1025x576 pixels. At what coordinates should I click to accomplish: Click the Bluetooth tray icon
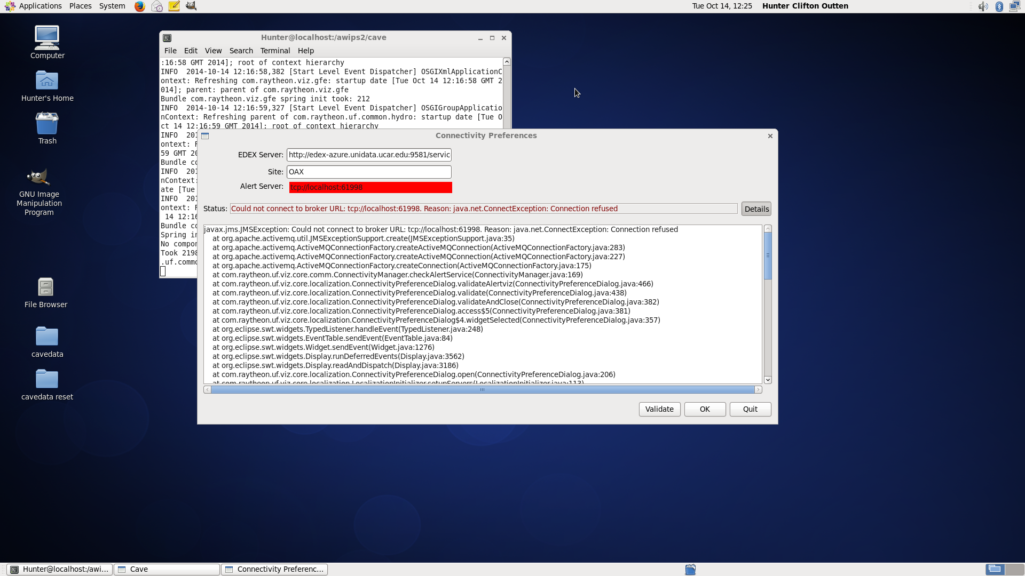pyautogui.click(x=999, y=6)
